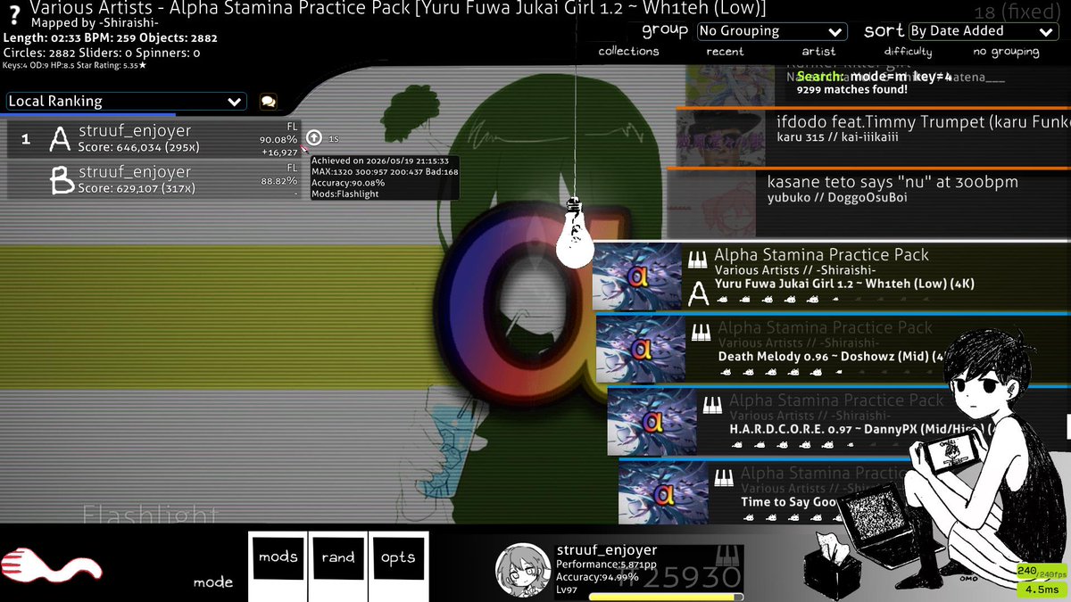Screen dimensions: 1071x602
Task: Click the ifdodo song thumbnail
Action: (x=721, y=138)
